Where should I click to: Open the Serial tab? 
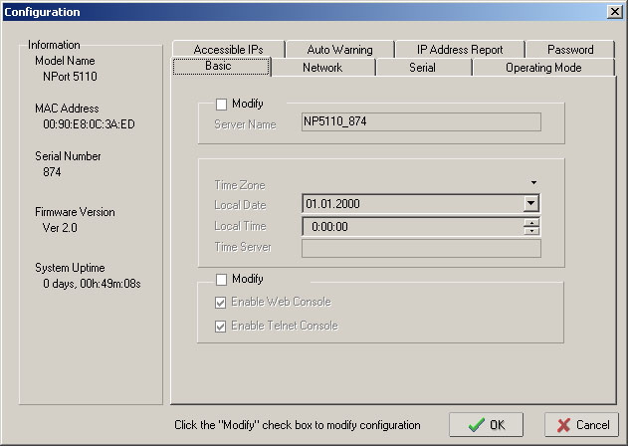pos(422,68)
